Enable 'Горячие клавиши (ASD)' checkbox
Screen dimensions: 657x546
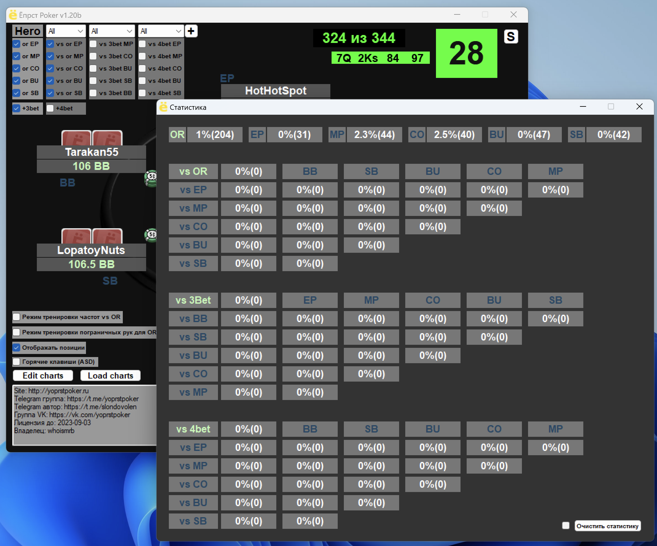pyautogui.click(x=17, y=362)
